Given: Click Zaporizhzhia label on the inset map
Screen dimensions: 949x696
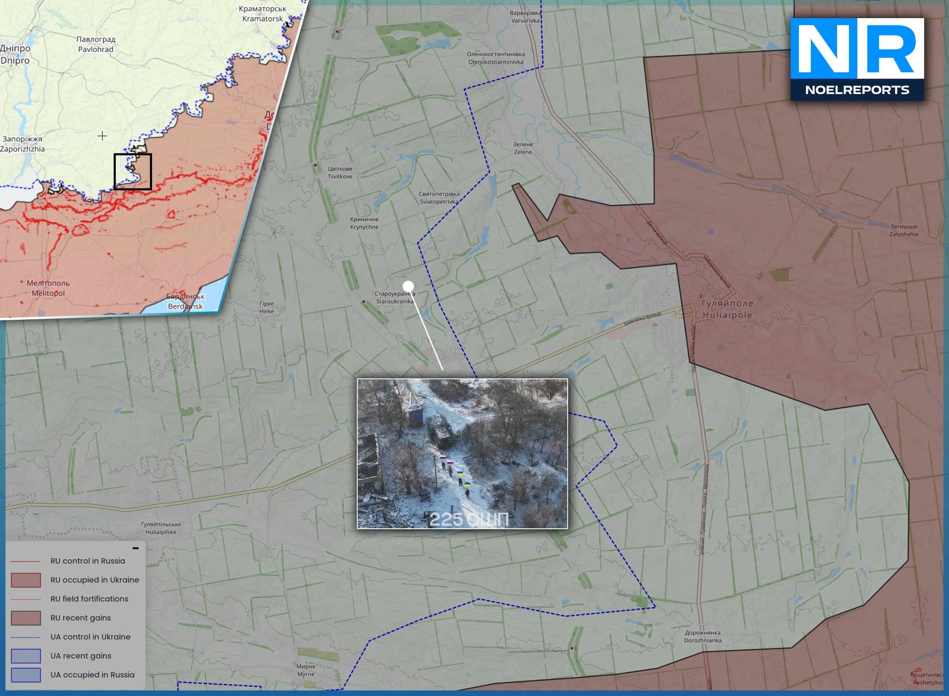Looking at the screenshot, I should pyautogui.click(x=22, y=144).
